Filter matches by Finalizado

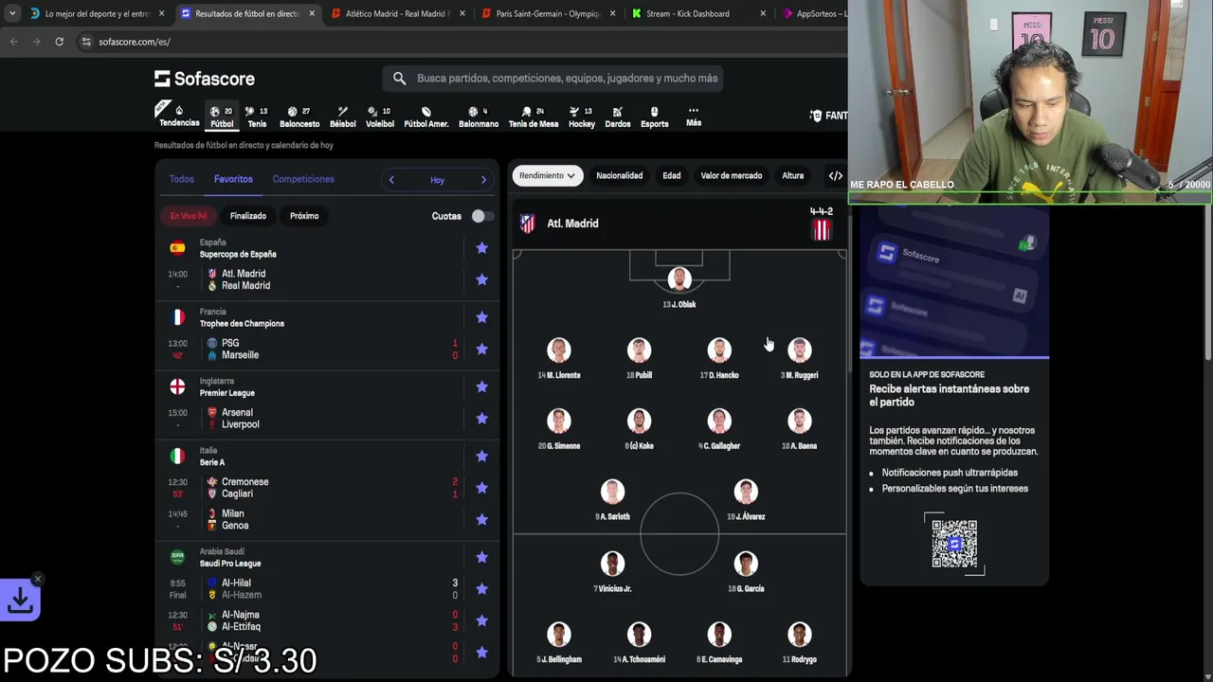tap(248, 216)
